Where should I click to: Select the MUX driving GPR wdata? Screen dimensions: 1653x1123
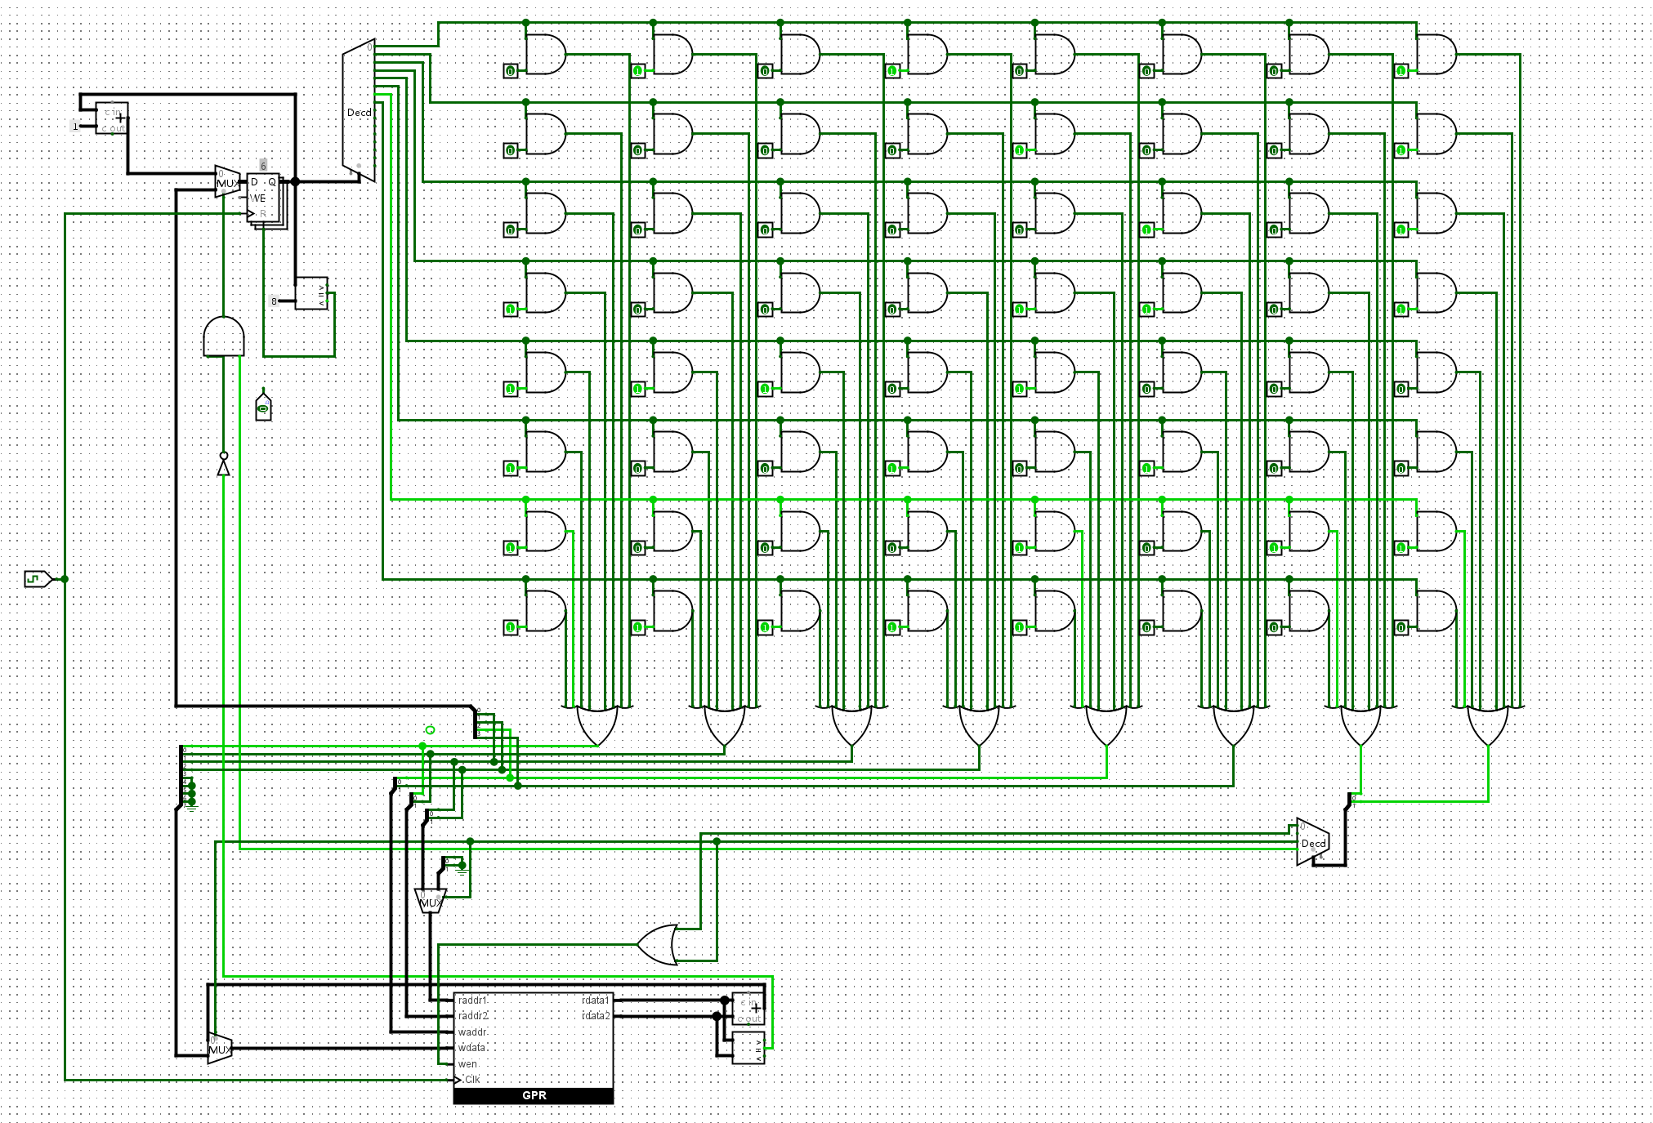(220, 1049)
